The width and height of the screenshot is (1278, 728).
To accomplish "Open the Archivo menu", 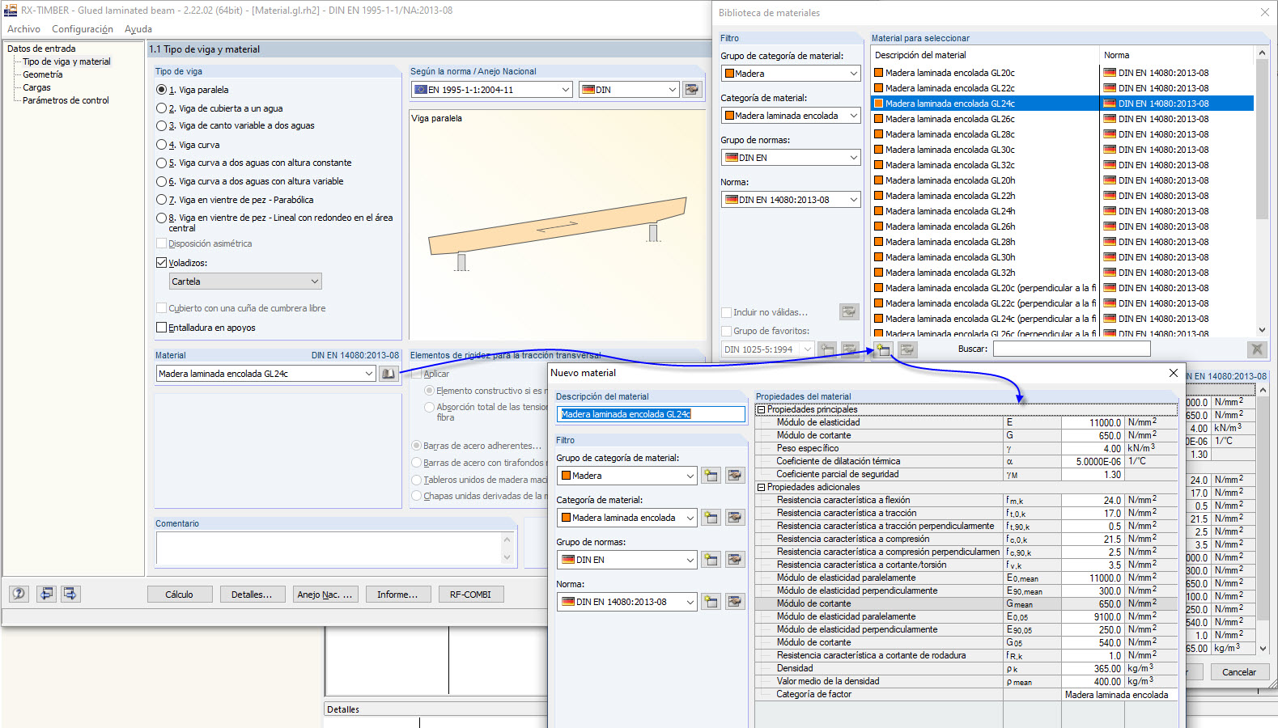I will coord(23,29).
